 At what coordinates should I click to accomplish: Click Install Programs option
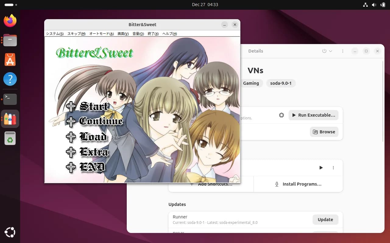tap(298, 184)
